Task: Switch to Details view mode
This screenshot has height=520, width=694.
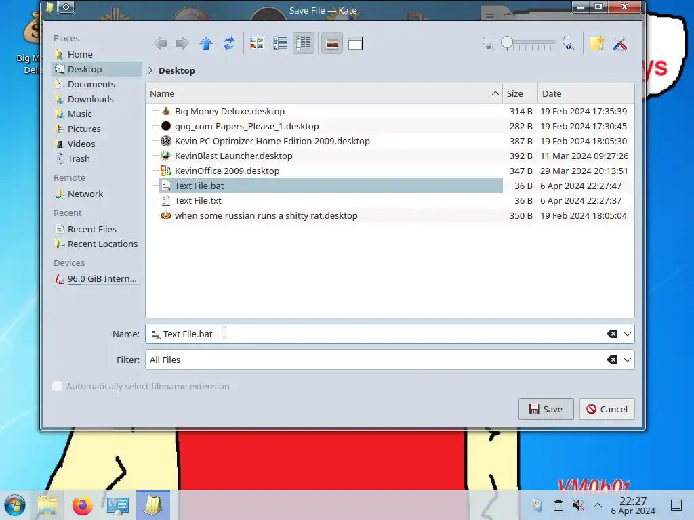Action: (304, 43)
